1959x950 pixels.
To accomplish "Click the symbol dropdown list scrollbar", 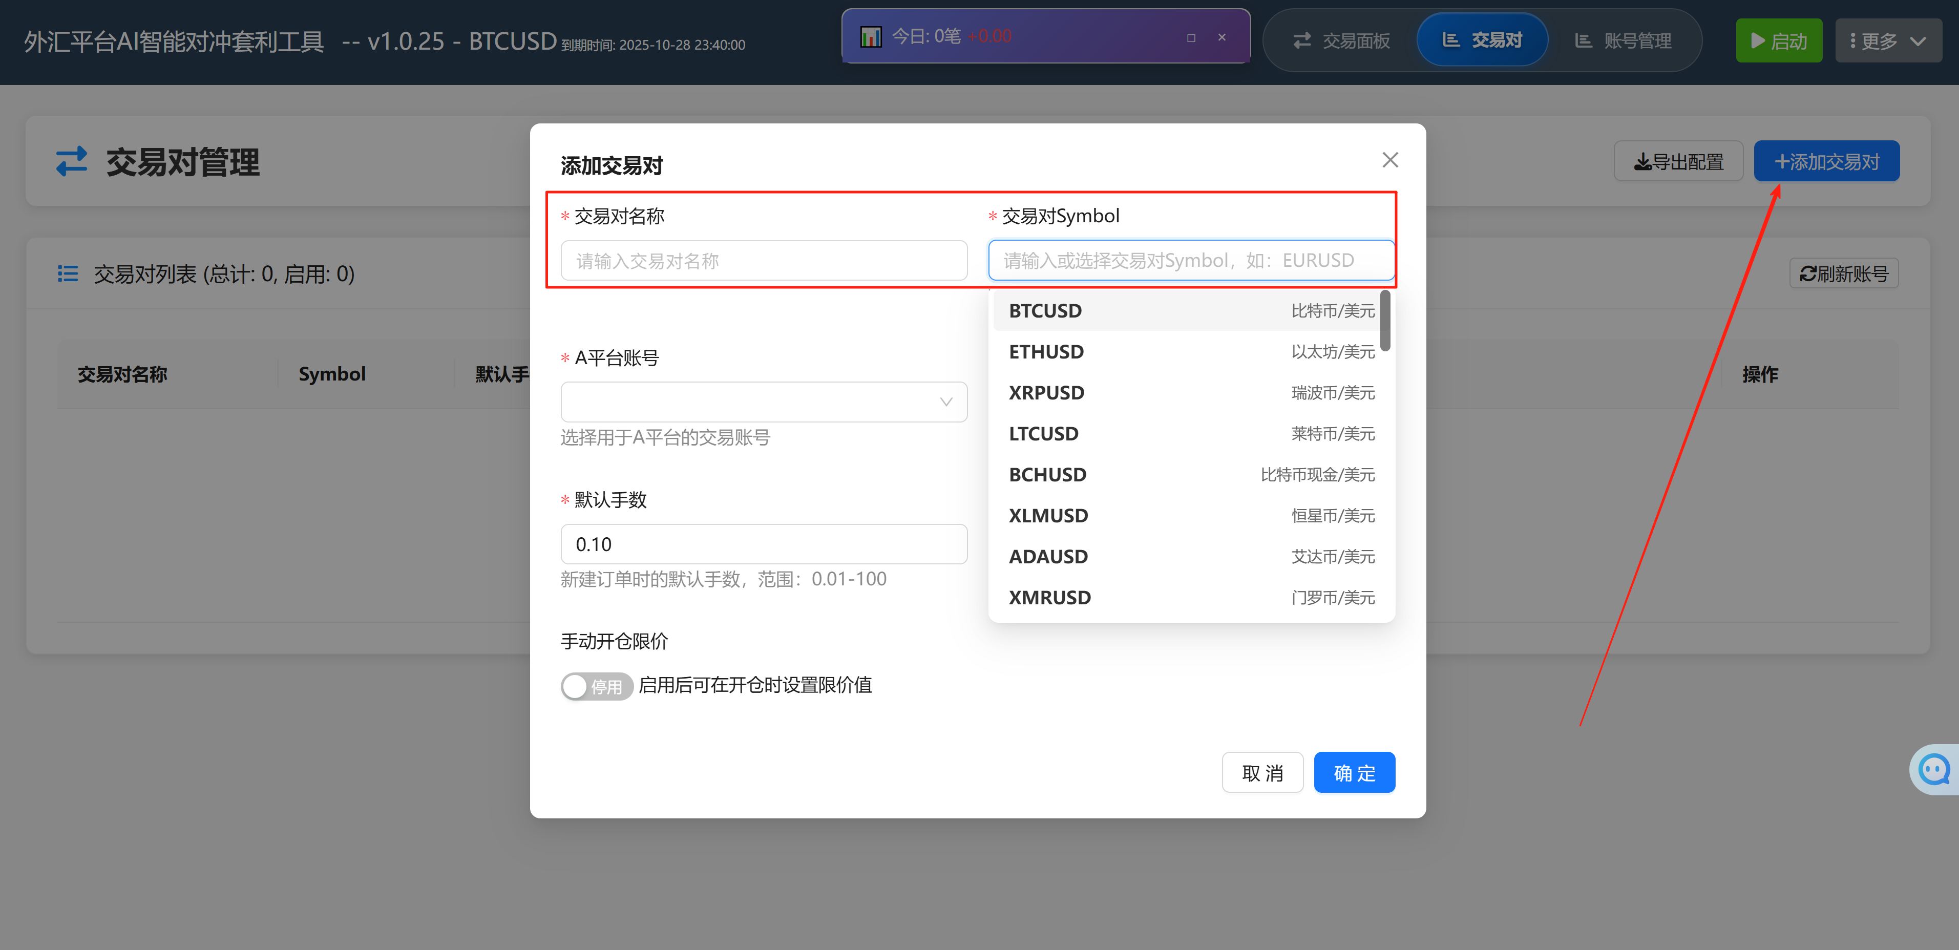I will (x=1385, y=322).
